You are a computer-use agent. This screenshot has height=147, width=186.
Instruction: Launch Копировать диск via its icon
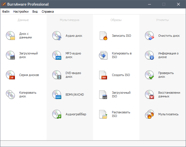(x=10, y=95)
